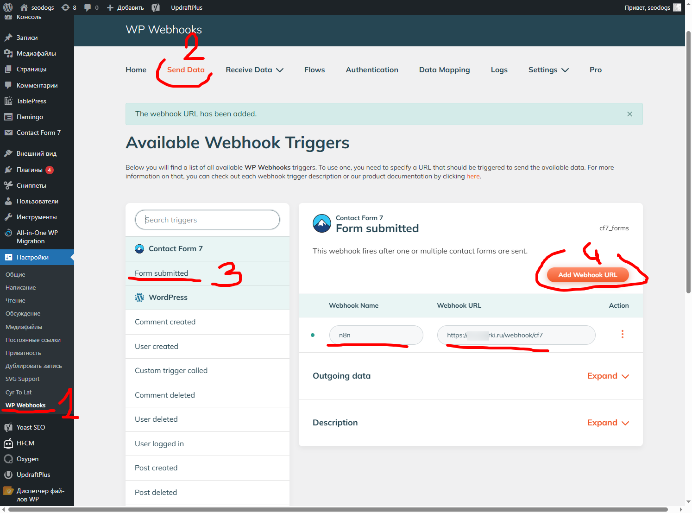
Task: Select the User deleted trigger
Action: click(208, 419)
